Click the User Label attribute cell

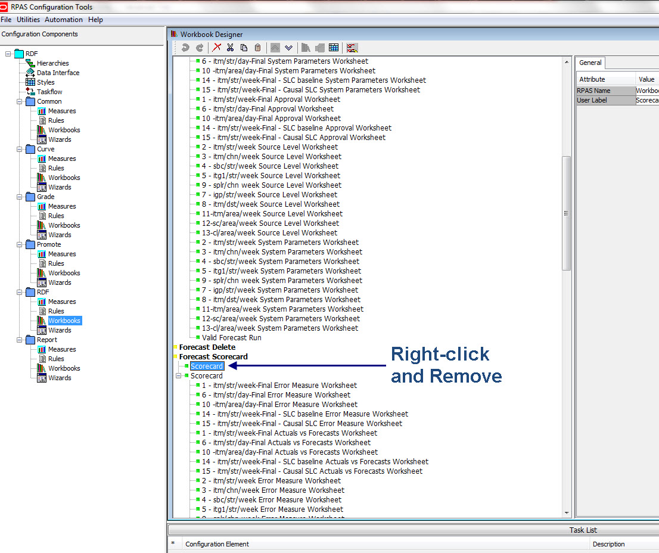605,100
